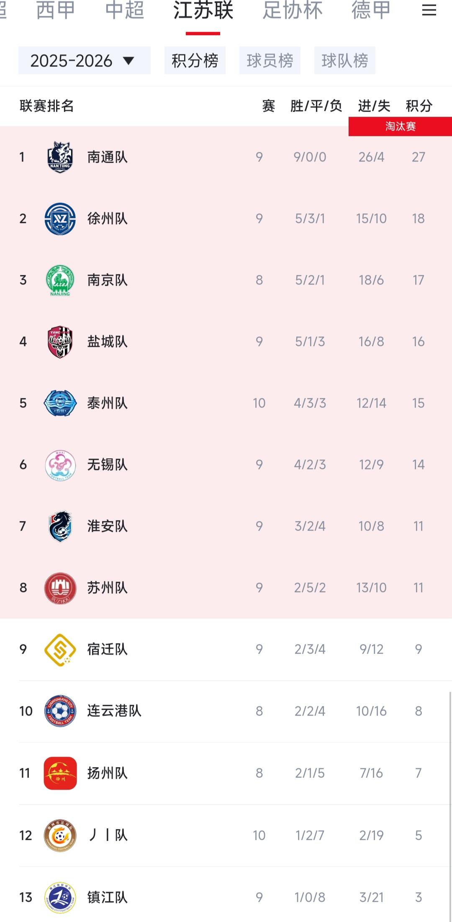Switch to the 中超 league tab
Image resolution: width=452 pixels, height=922 pixels.
[x=125, y=10]
